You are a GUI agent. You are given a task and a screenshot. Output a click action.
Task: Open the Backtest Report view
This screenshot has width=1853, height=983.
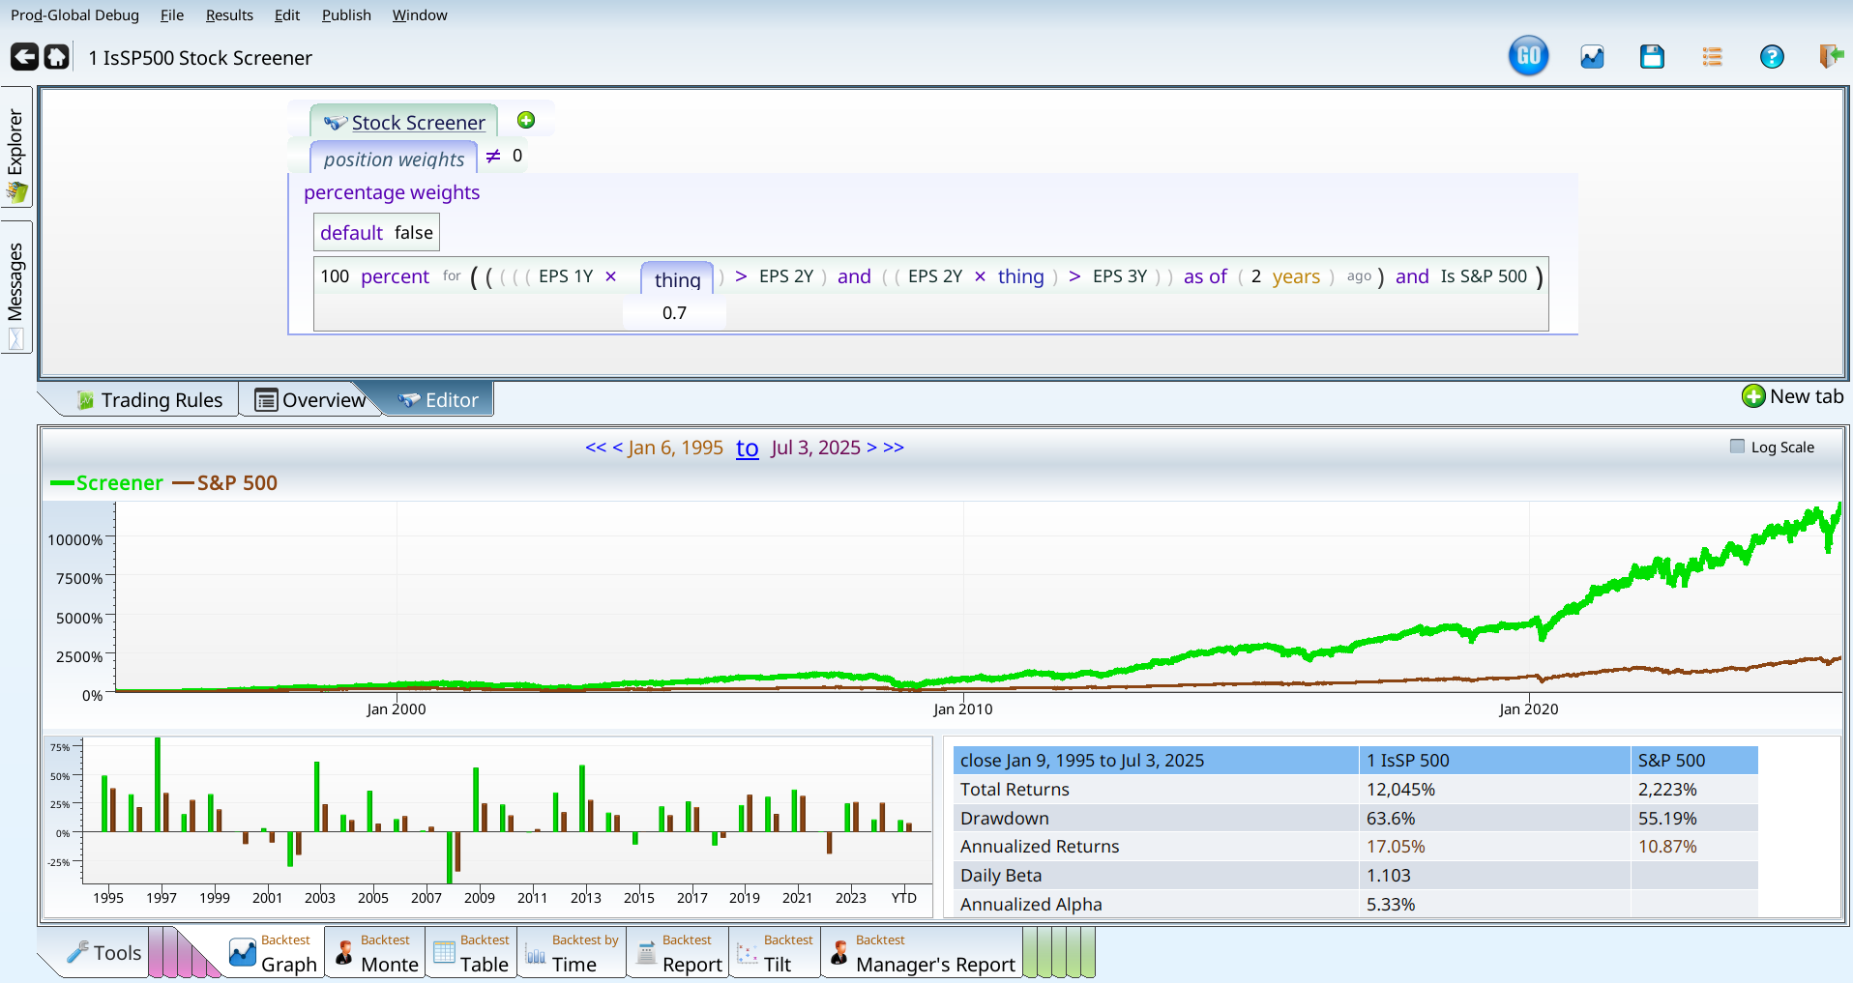point(678,953)
